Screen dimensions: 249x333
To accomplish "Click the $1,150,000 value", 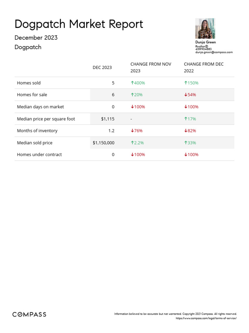I will point(103,143).
